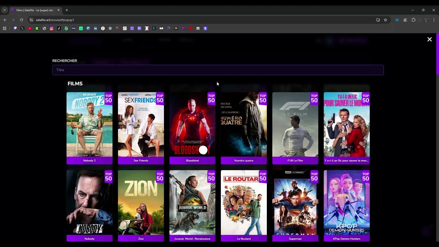This screenshot has width=439, height=247.
Task: Open Y a-t-il un flic poster
Action: click(x=347, y=125)
